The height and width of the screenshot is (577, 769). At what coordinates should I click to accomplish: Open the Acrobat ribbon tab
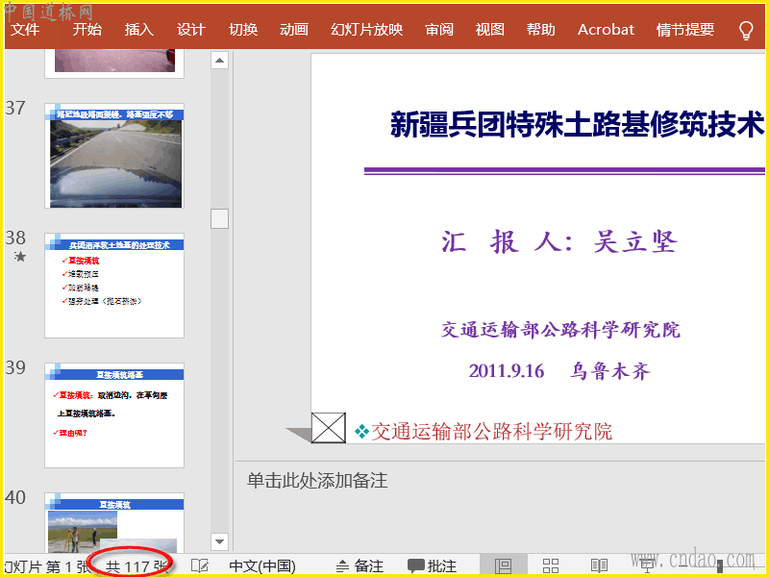click(x=606, y=30)
